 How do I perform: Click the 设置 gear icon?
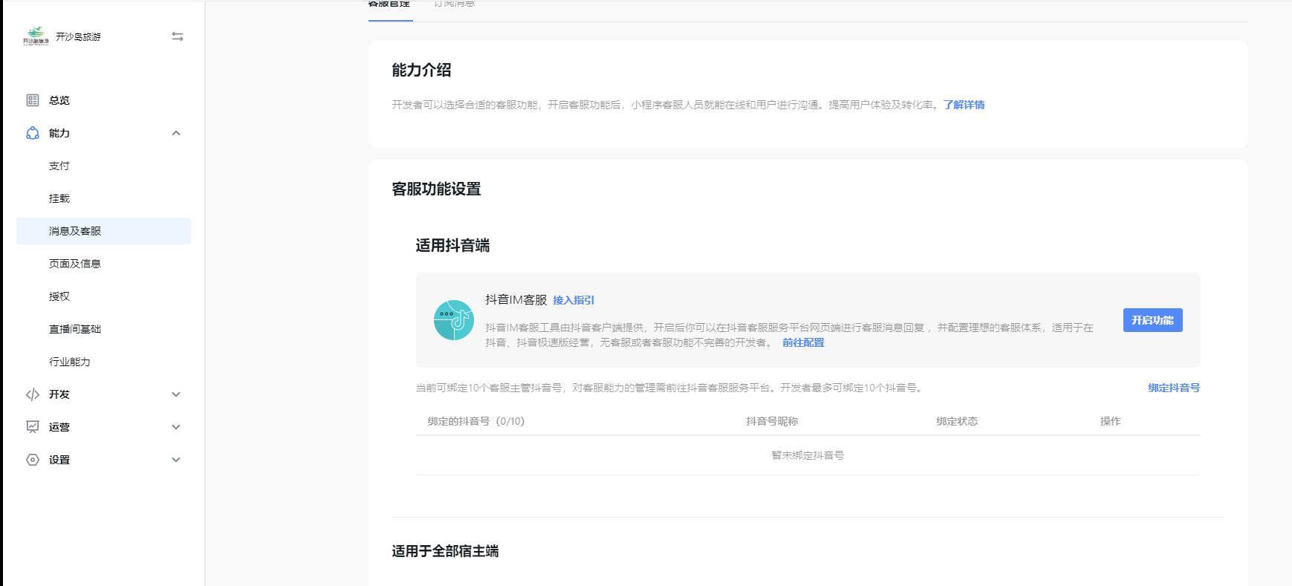33,460
